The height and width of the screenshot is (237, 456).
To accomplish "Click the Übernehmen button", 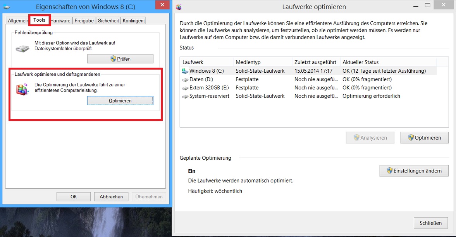I will [x=149, y=197].
